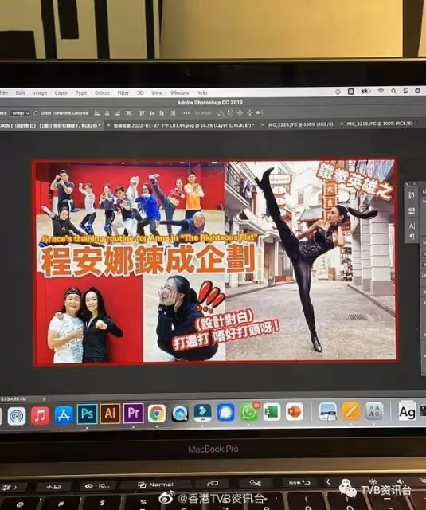Image resolution: width=426 pixels, height=510 pixels.
Task: Open PowerPoint from the Dock
Action: (295, 412)
